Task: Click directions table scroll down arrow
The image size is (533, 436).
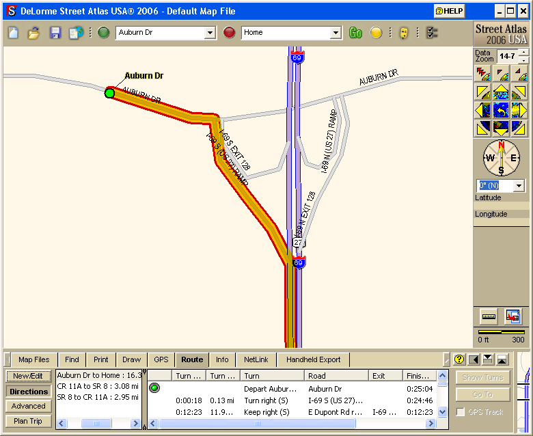Action: (442, 412)
